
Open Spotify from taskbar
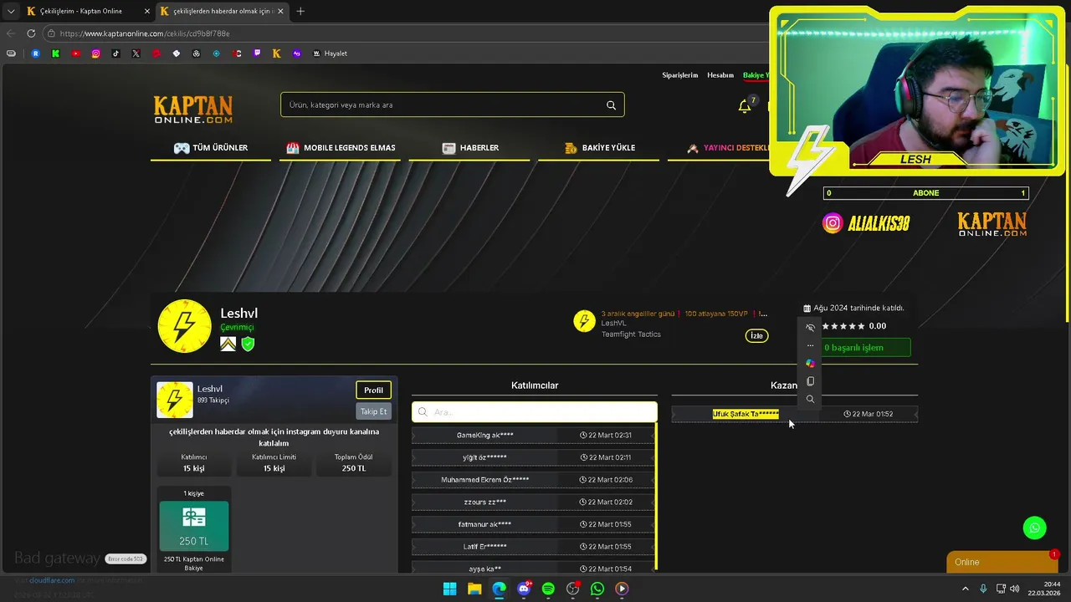(x=548, y=589)
